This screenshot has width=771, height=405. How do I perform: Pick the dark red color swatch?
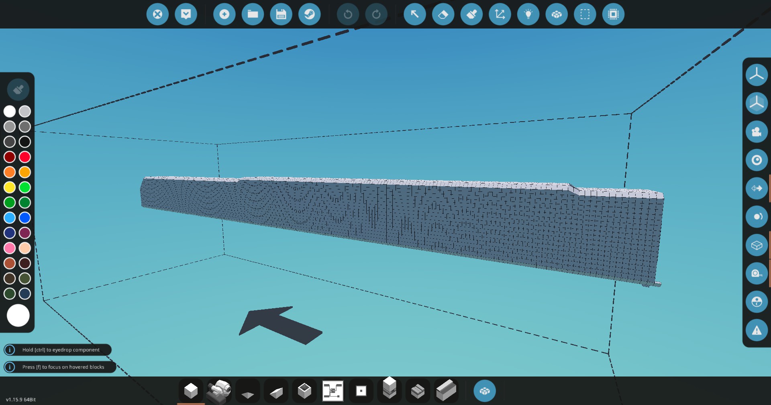[10, 157]
